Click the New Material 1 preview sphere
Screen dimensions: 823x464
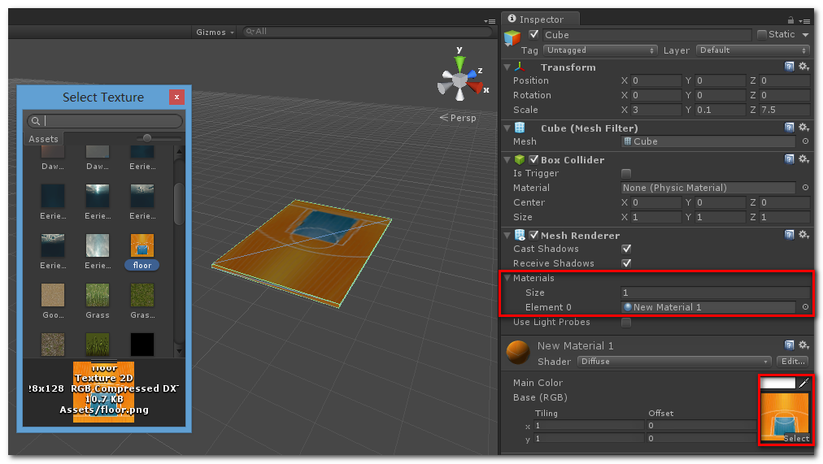[518, 353]
